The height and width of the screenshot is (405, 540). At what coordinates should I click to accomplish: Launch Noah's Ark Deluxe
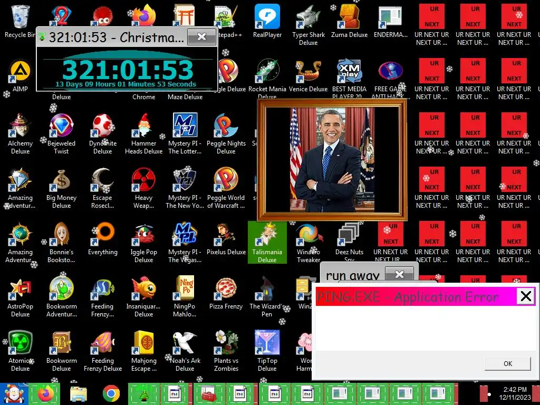(x=185, y=351)
